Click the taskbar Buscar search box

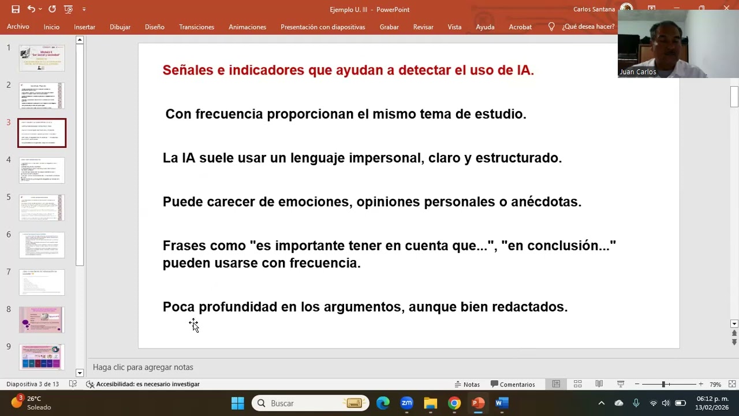point(310,403)
